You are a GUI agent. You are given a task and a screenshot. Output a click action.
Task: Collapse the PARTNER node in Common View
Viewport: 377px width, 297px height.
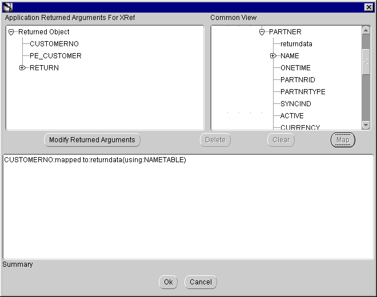click(262, 32)
